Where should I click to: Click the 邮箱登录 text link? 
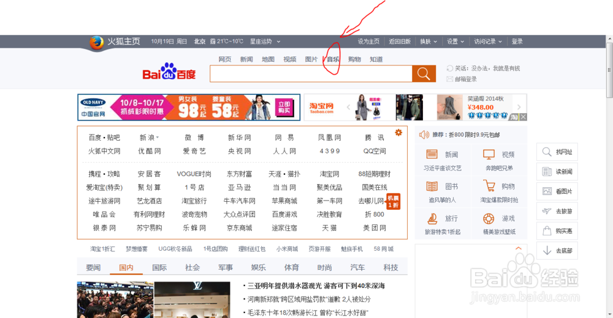[x=466, y=79]
